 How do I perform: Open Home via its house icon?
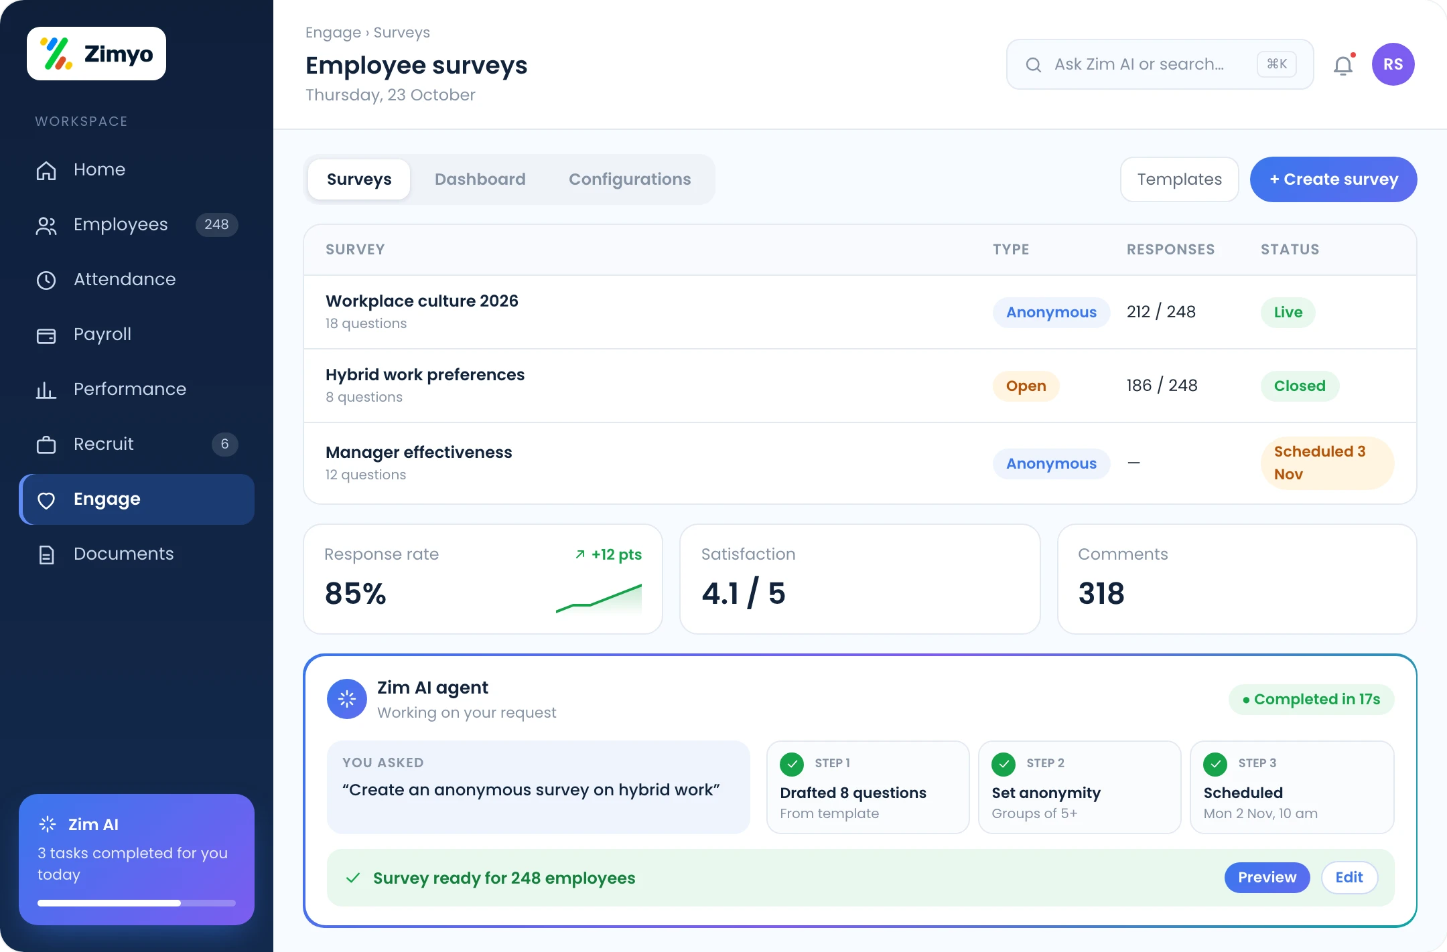click(46, 170)
